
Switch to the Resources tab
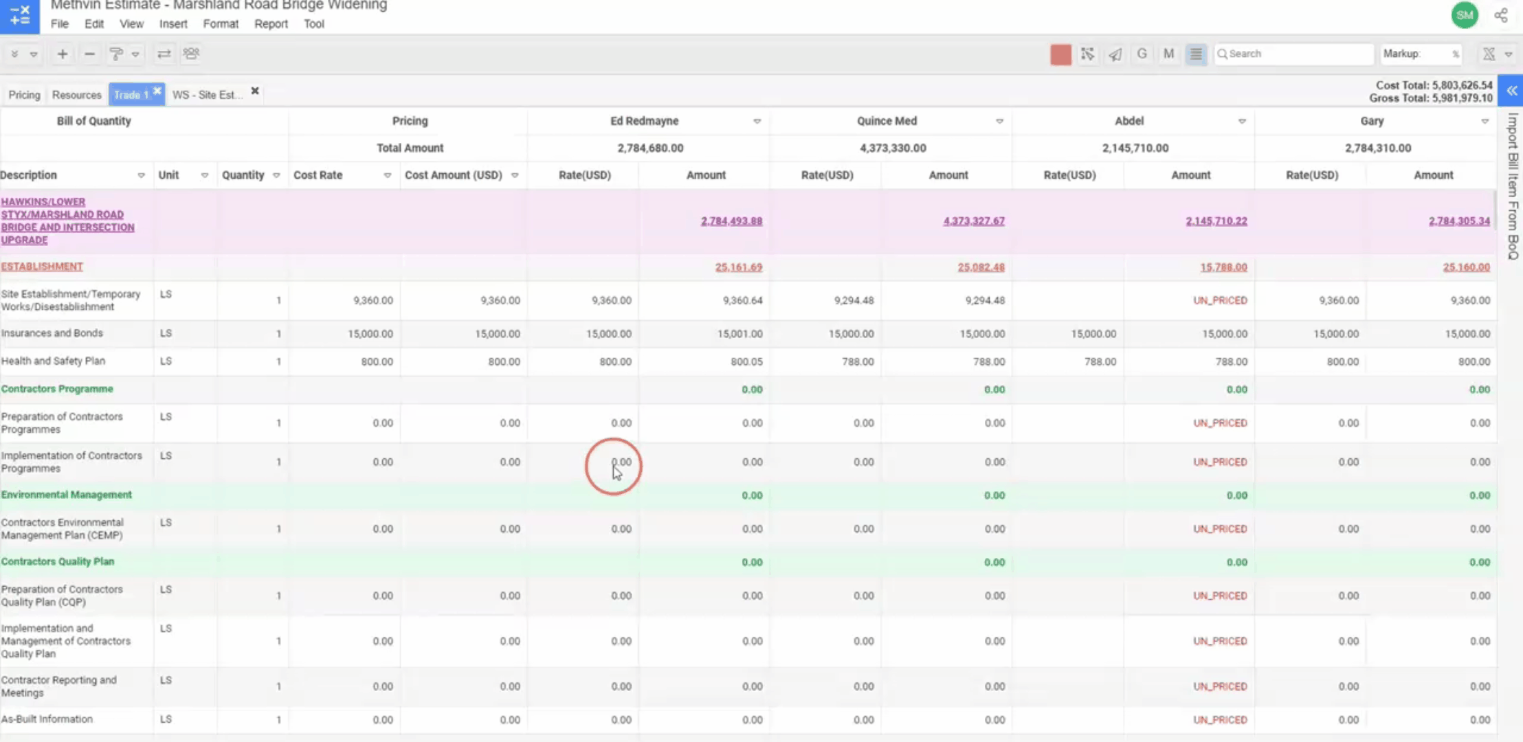(x=76, y=95)
